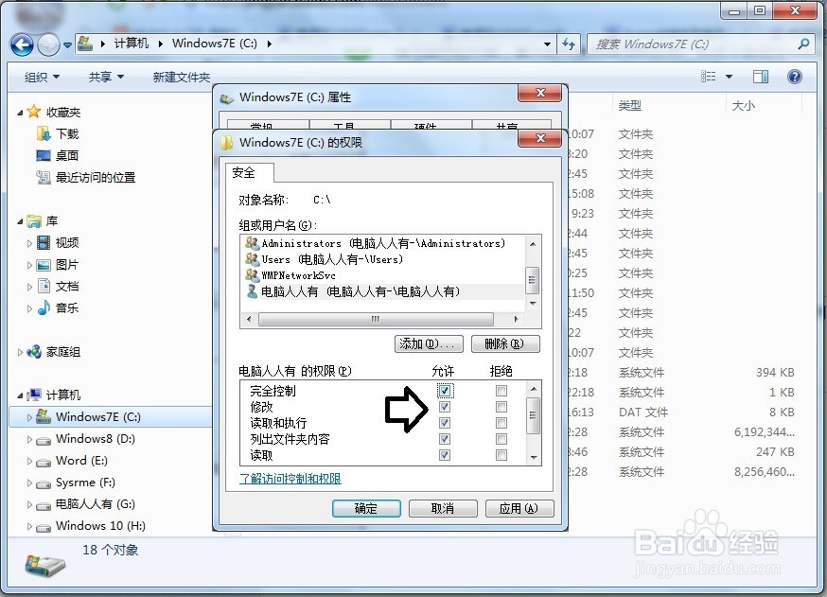Expand the 图片 library node
This screenshot has width=827, height=597.
point(29,265)
